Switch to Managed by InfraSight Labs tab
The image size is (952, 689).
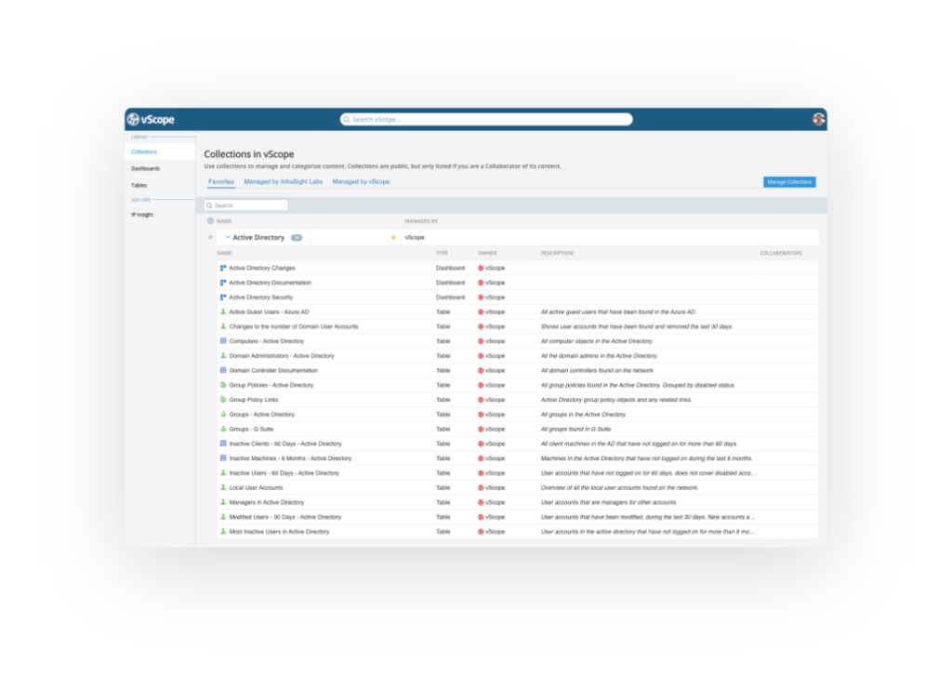(283, 181)
